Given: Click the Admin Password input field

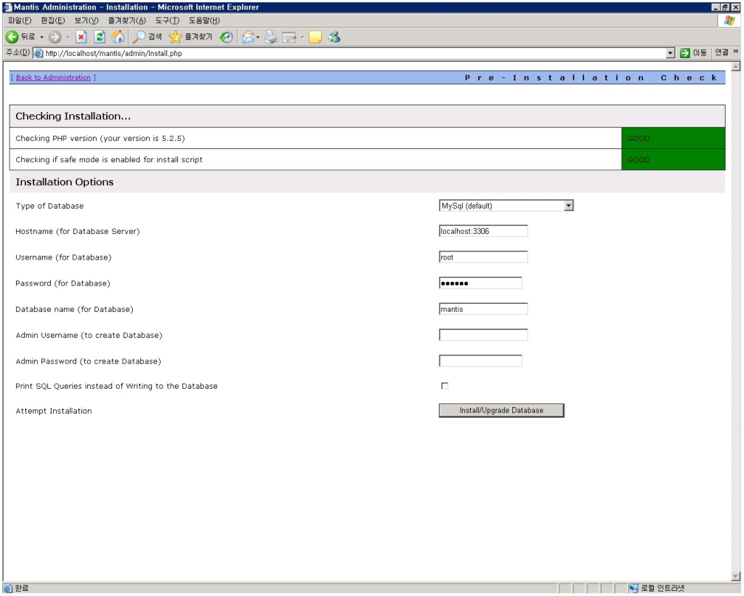Looking at the screenshot, I should coord(480,361).
